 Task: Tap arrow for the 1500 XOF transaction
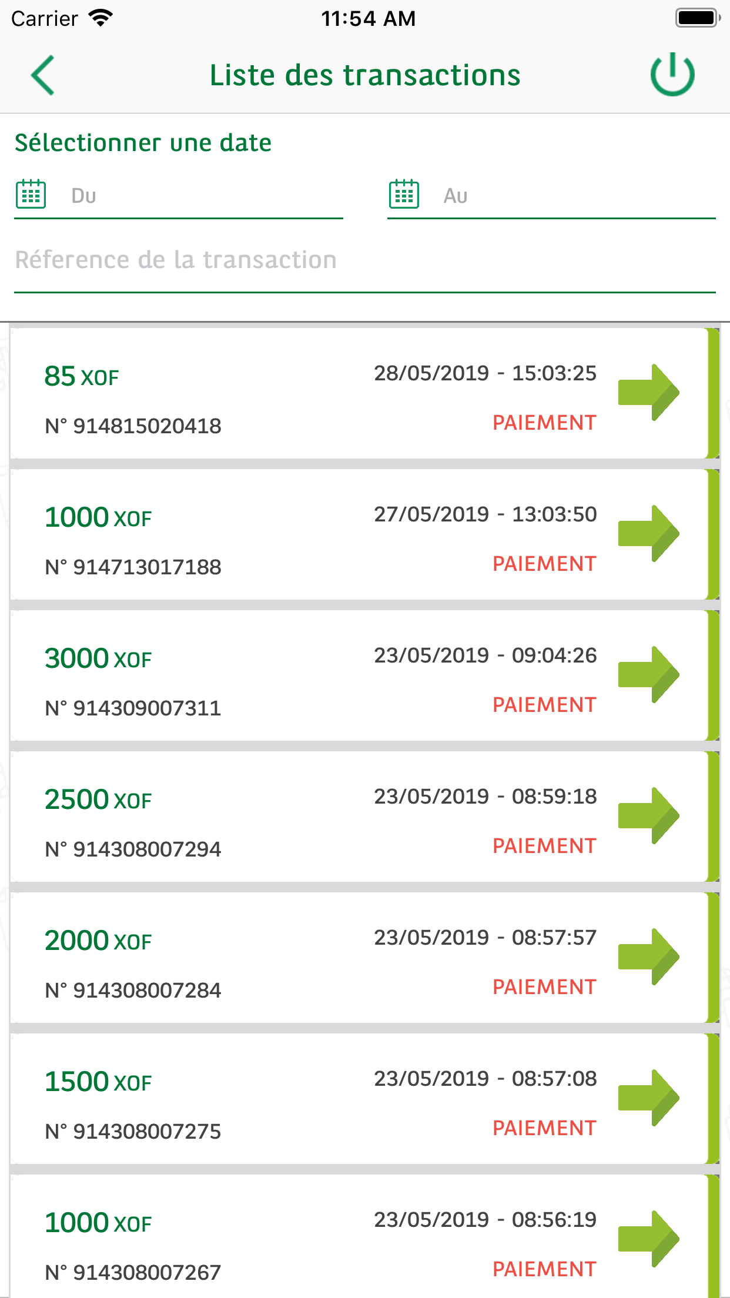coord(648,1098)
